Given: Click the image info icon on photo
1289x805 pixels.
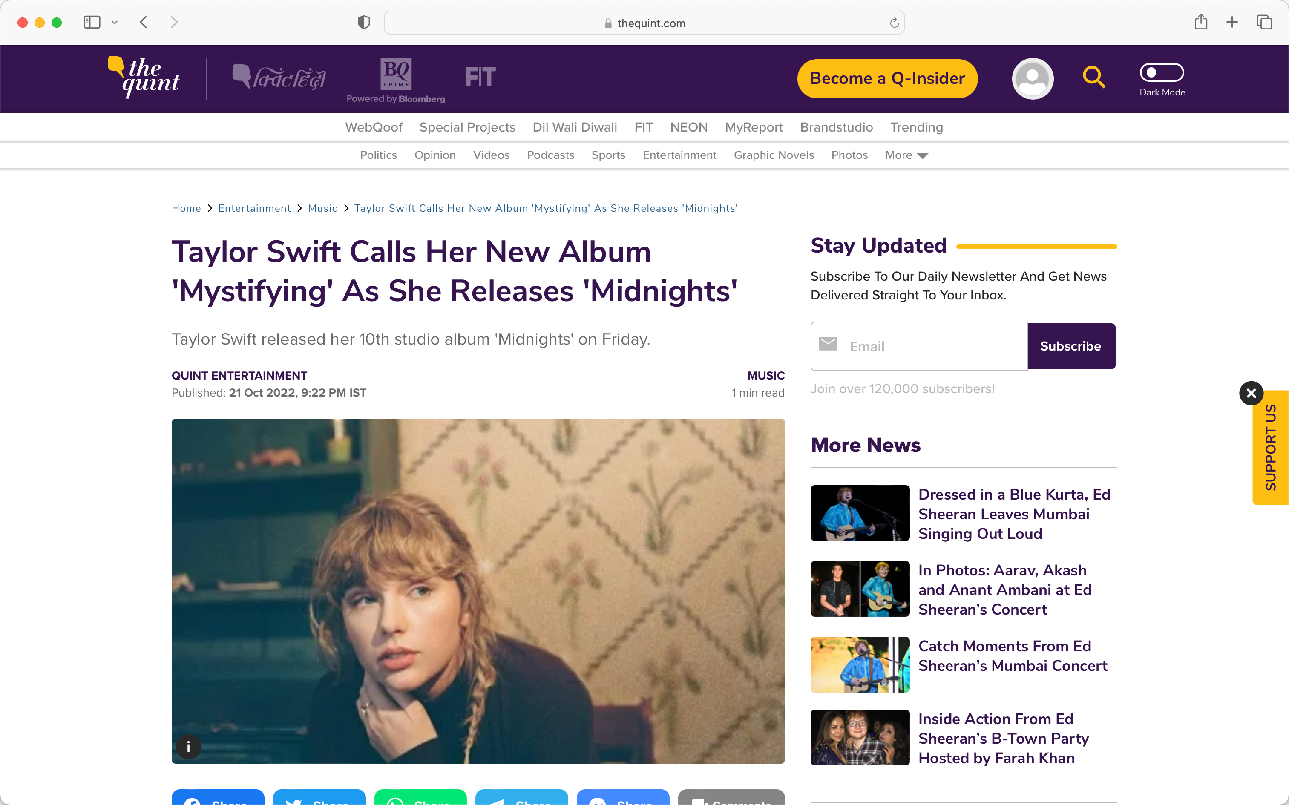Looking at the screenshot, I should (188, 746).
